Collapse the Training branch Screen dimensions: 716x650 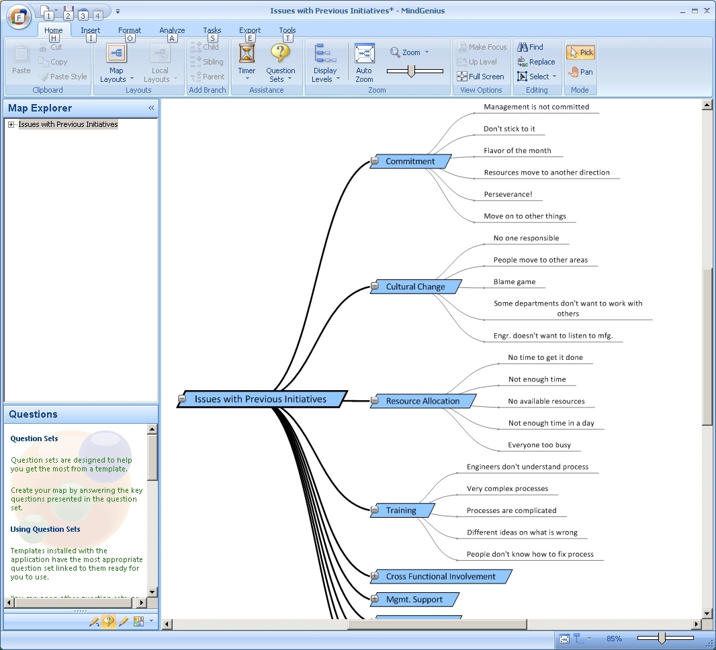click(374, 510)
